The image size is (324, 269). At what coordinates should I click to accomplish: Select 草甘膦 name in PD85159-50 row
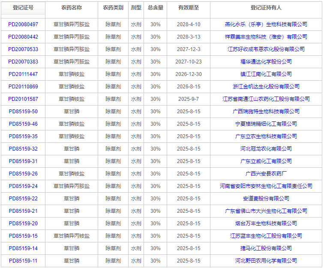pos(72,112)
